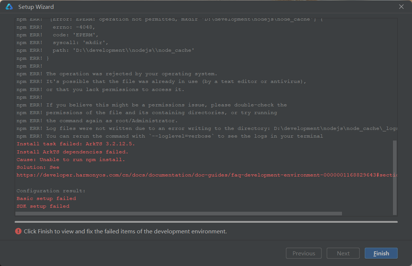Click the "Basic setup failed" result line

tap(46, 198)
